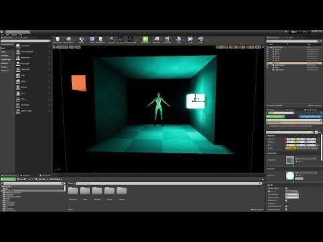Select the character mesh in the viewport
The height and width of the screenshot is (242, 323).
point(158,109)
